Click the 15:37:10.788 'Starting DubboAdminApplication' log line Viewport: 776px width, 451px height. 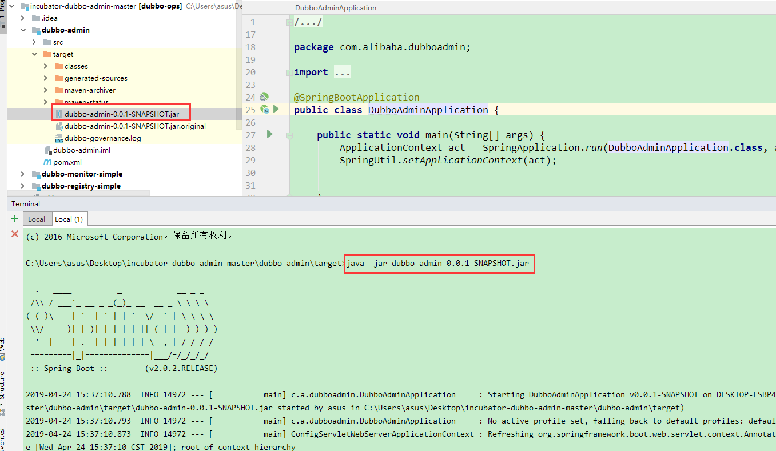[x=400, y=395]
